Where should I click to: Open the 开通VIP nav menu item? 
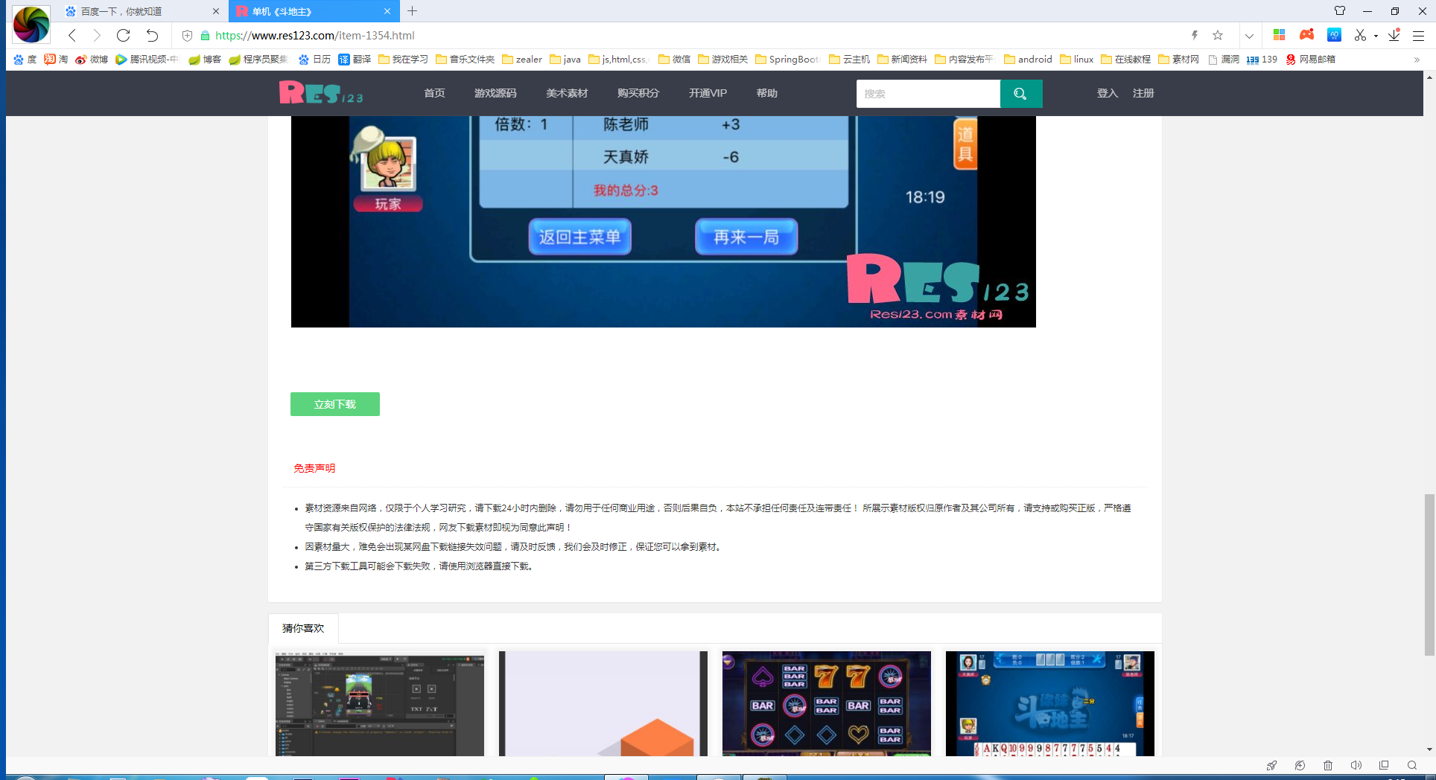[708, 93]
